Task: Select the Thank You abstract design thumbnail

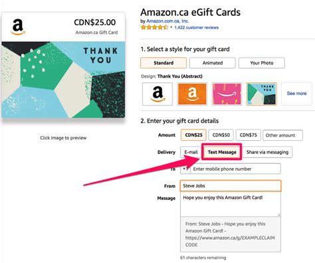Action: [x=262, y=94]
